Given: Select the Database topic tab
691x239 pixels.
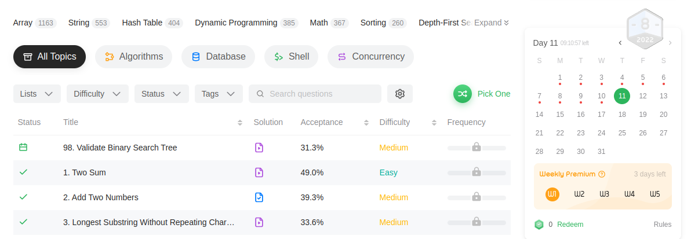Looking at the screenshot, I should coord(218,57).
